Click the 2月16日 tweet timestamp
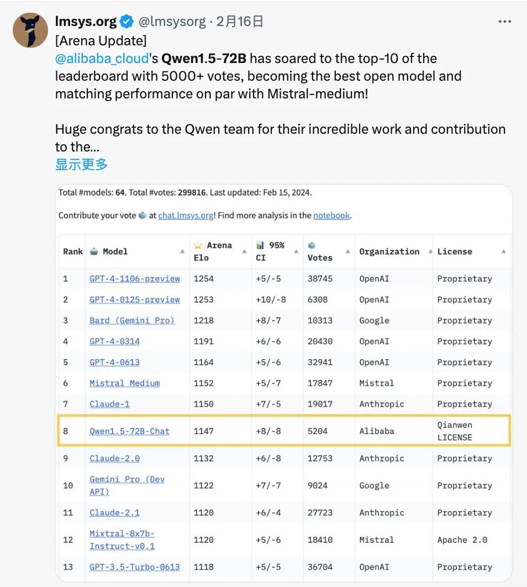Image resolution: width=527 pixels, height=587 pixels. (x=240, y=22)
